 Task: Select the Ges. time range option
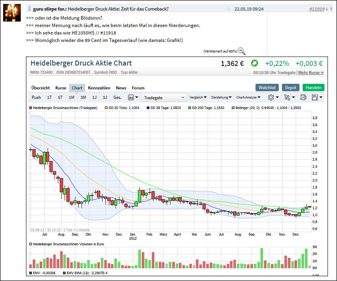[117, 97]
